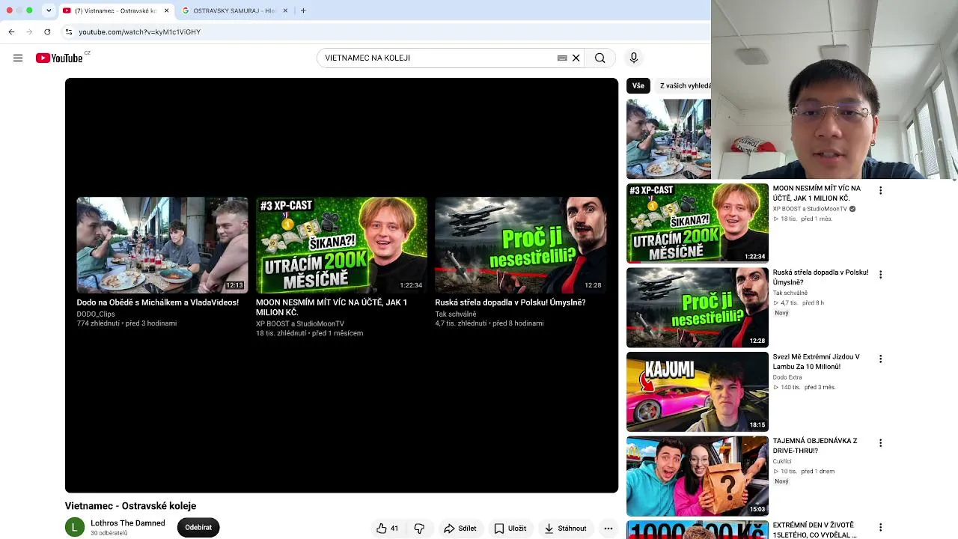
Task: Share the video with Sdílet
Action: tap(460, 529)
